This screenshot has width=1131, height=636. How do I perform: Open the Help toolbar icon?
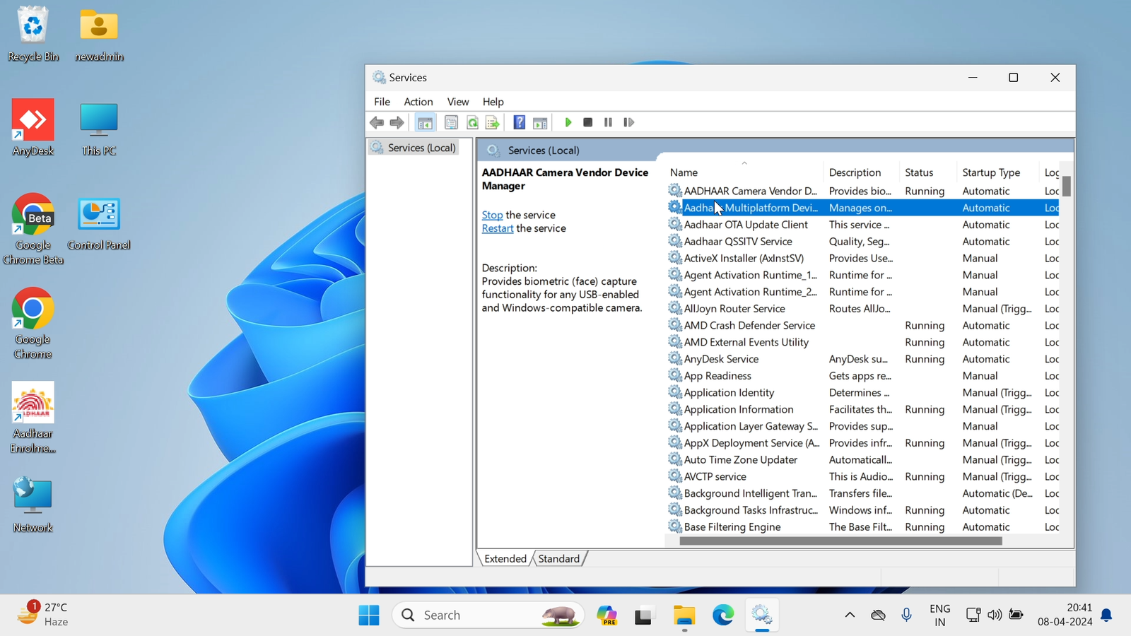(x=519, y=123)
